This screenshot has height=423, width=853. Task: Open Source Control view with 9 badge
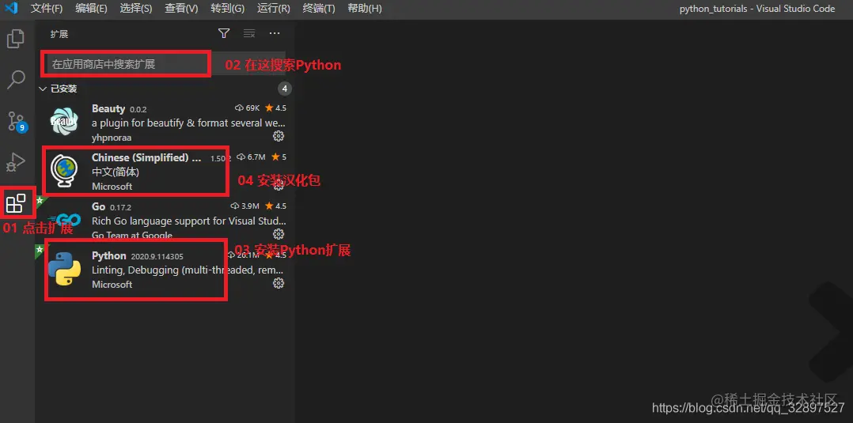point(17,121)
